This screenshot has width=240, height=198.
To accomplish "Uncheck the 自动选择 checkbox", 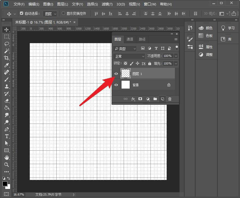I will (22, 13).
